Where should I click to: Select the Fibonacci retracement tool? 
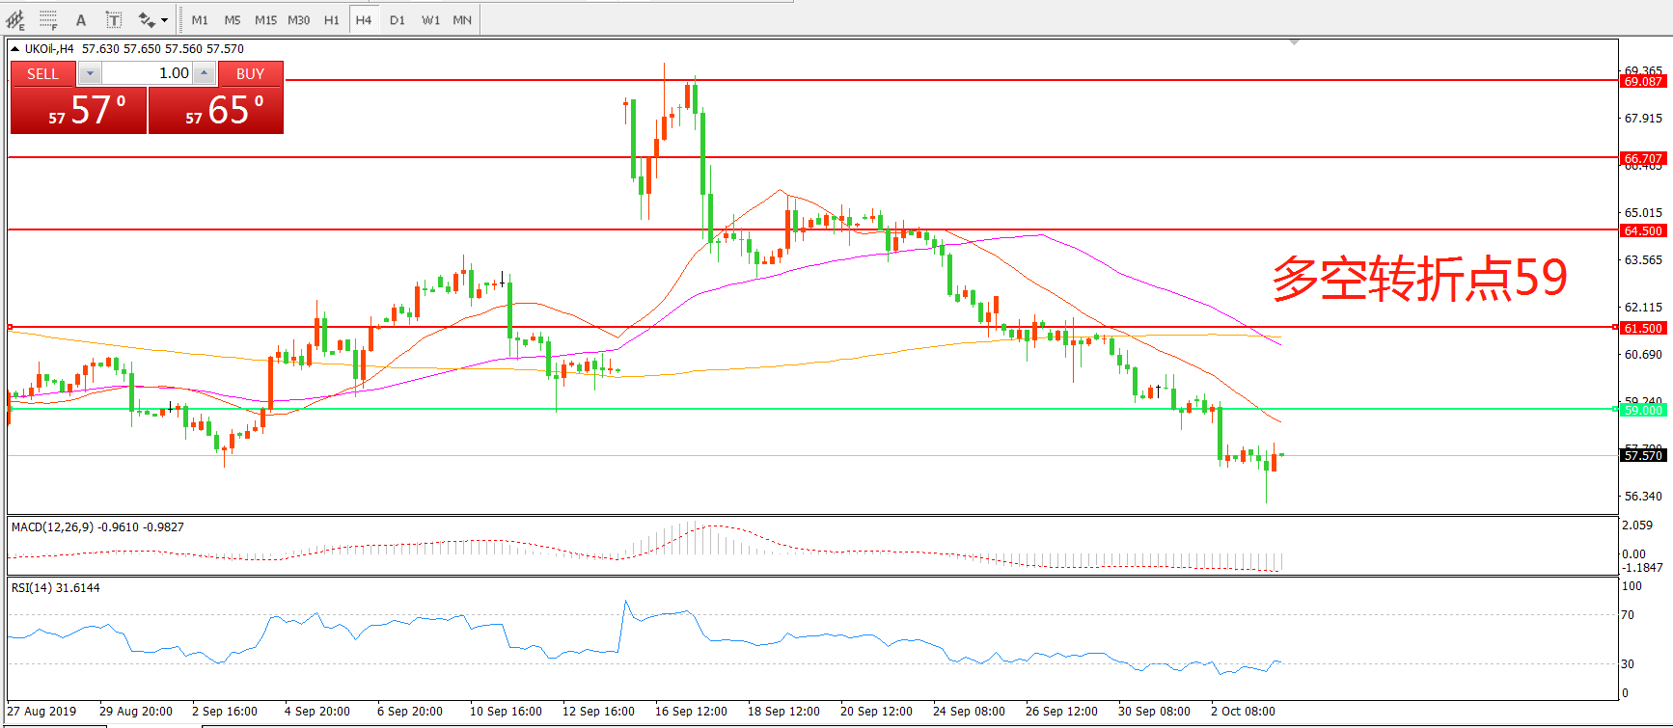click(x=48, y=19)
